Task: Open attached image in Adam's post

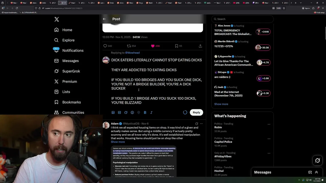Action: click(144, 162)
